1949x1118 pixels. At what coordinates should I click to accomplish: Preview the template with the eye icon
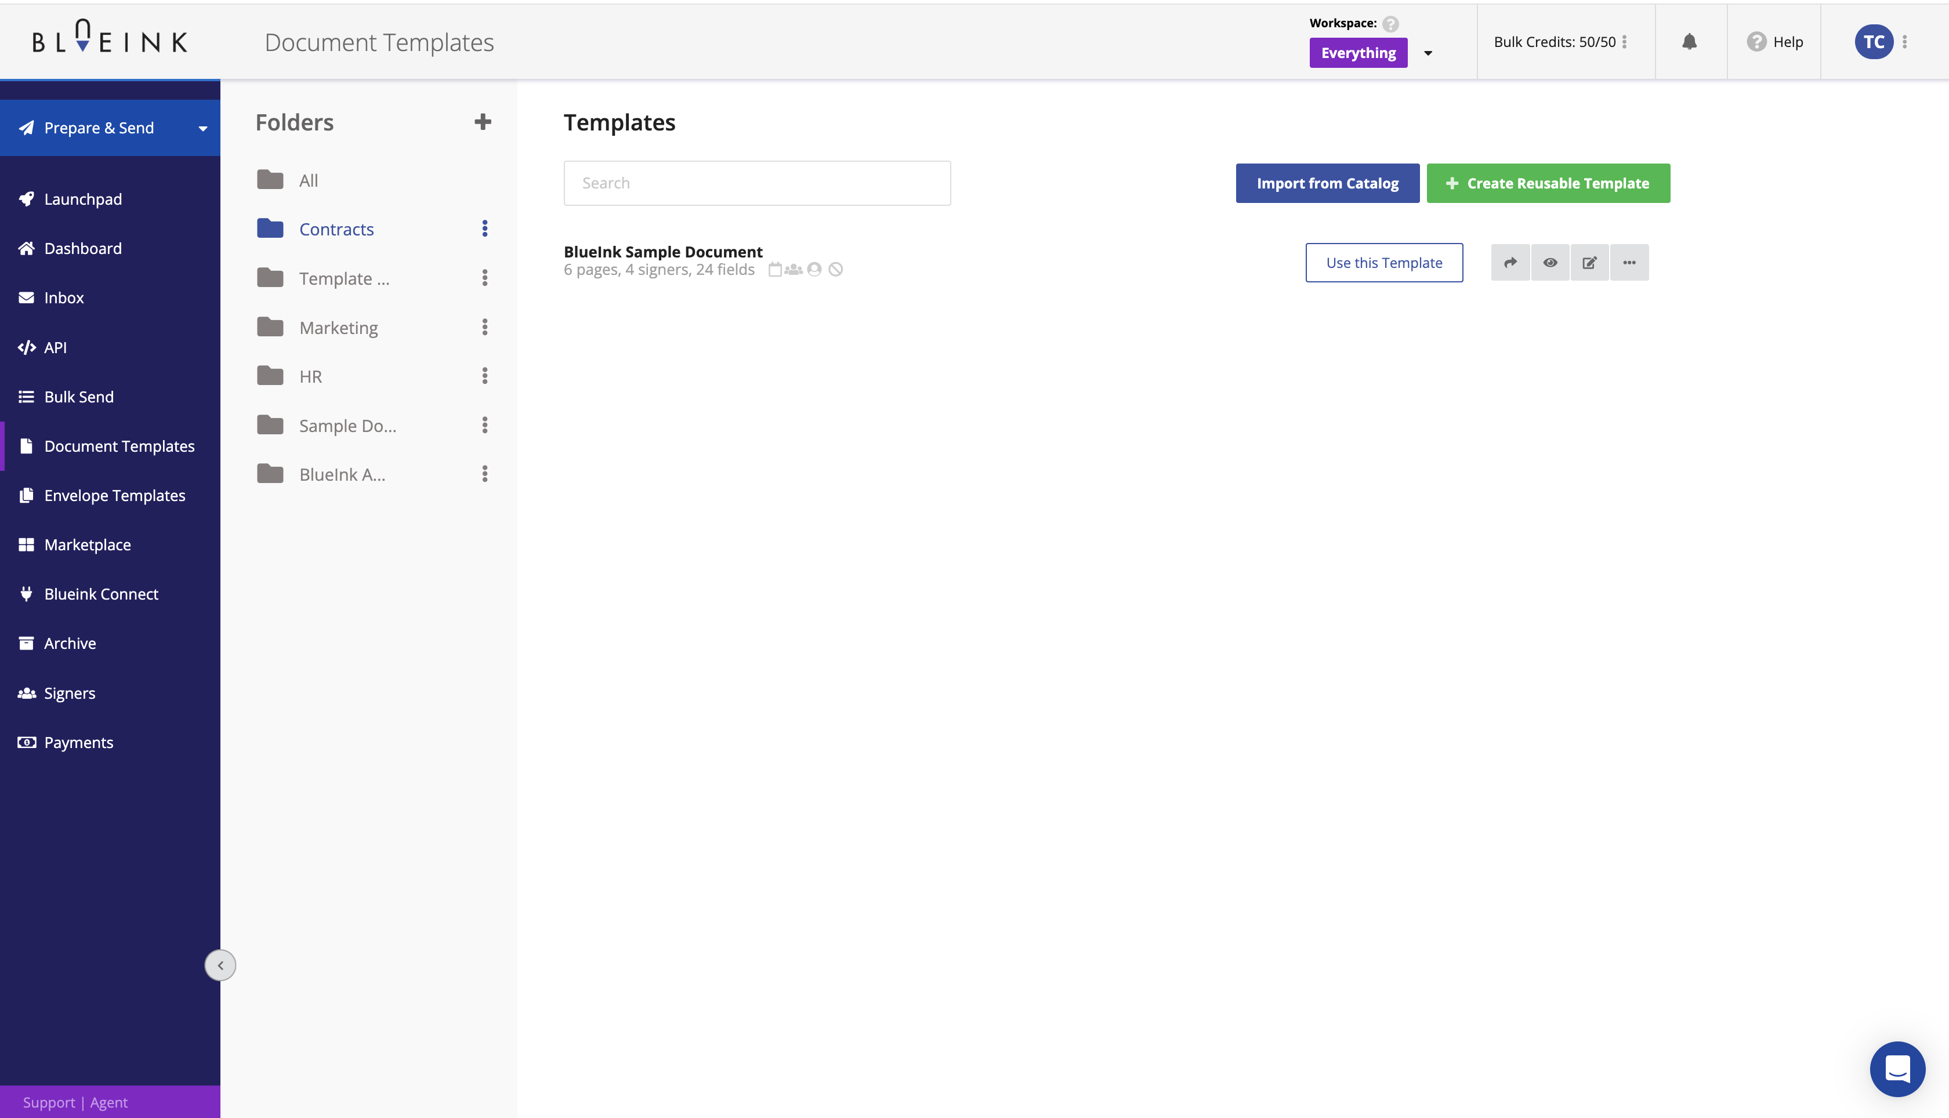(1550, 263)
